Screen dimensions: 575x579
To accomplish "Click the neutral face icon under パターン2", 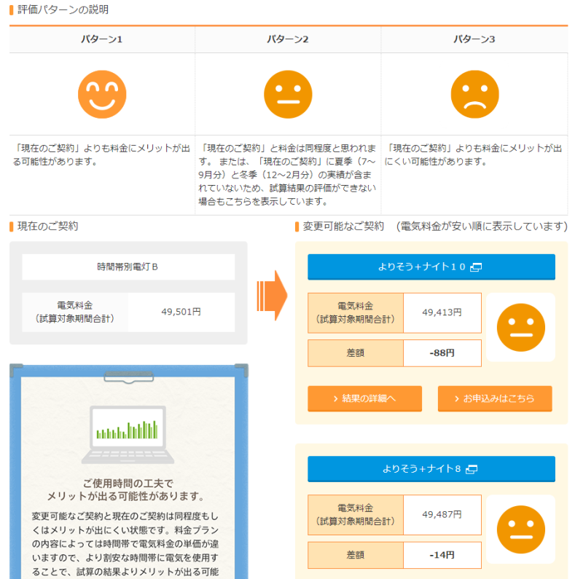I will click(x=288, y=95).
